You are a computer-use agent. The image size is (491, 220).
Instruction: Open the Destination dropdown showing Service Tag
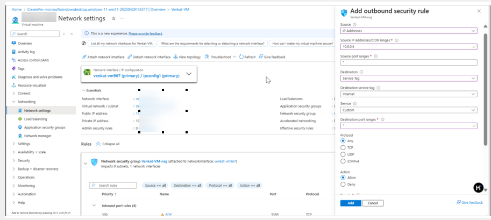point(409,79)
